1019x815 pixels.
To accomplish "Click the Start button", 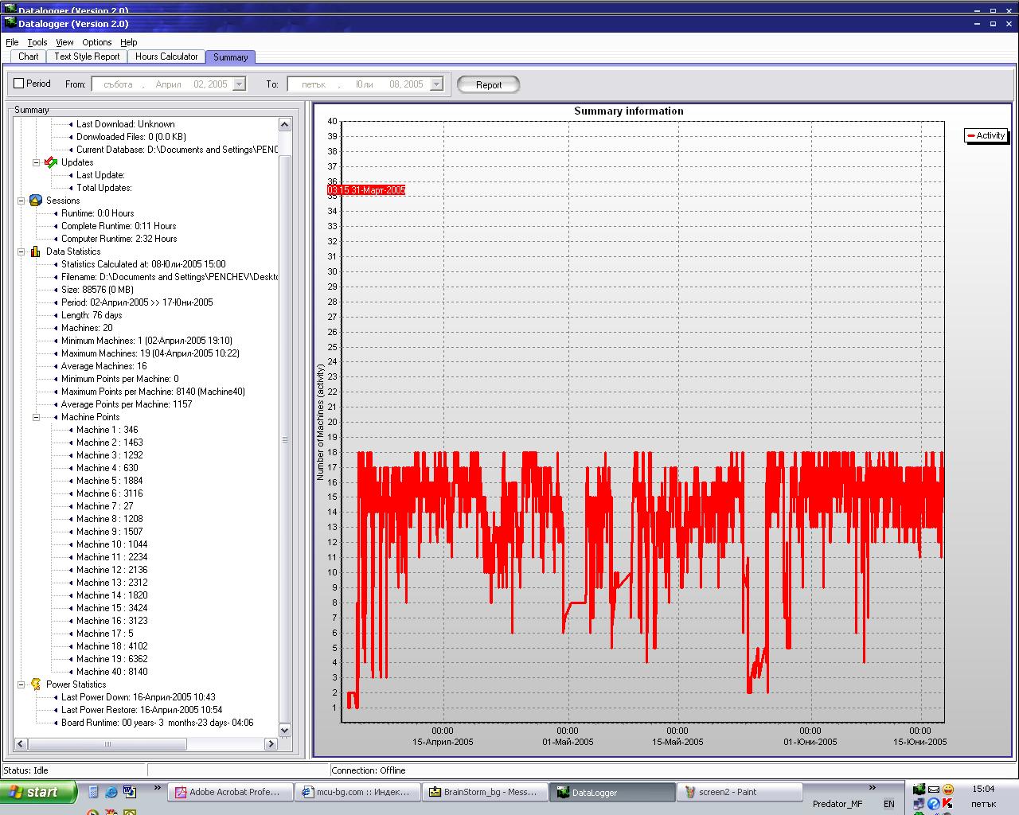I will click(x=38, y=792).
